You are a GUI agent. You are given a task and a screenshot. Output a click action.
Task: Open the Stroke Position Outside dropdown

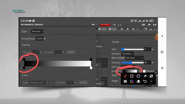pos(127,54)
